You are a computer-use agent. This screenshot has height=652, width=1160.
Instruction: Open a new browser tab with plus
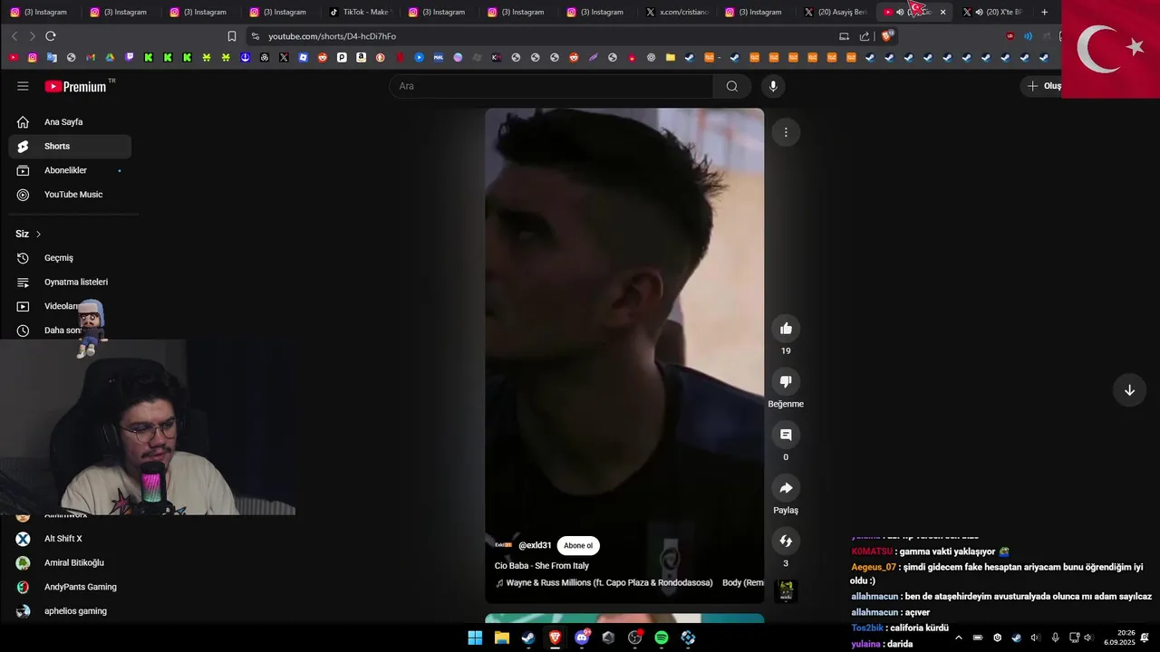coord(1044,12)
